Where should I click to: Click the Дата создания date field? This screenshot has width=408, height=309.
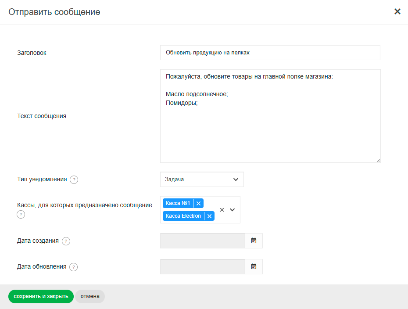tap(203, 241)
